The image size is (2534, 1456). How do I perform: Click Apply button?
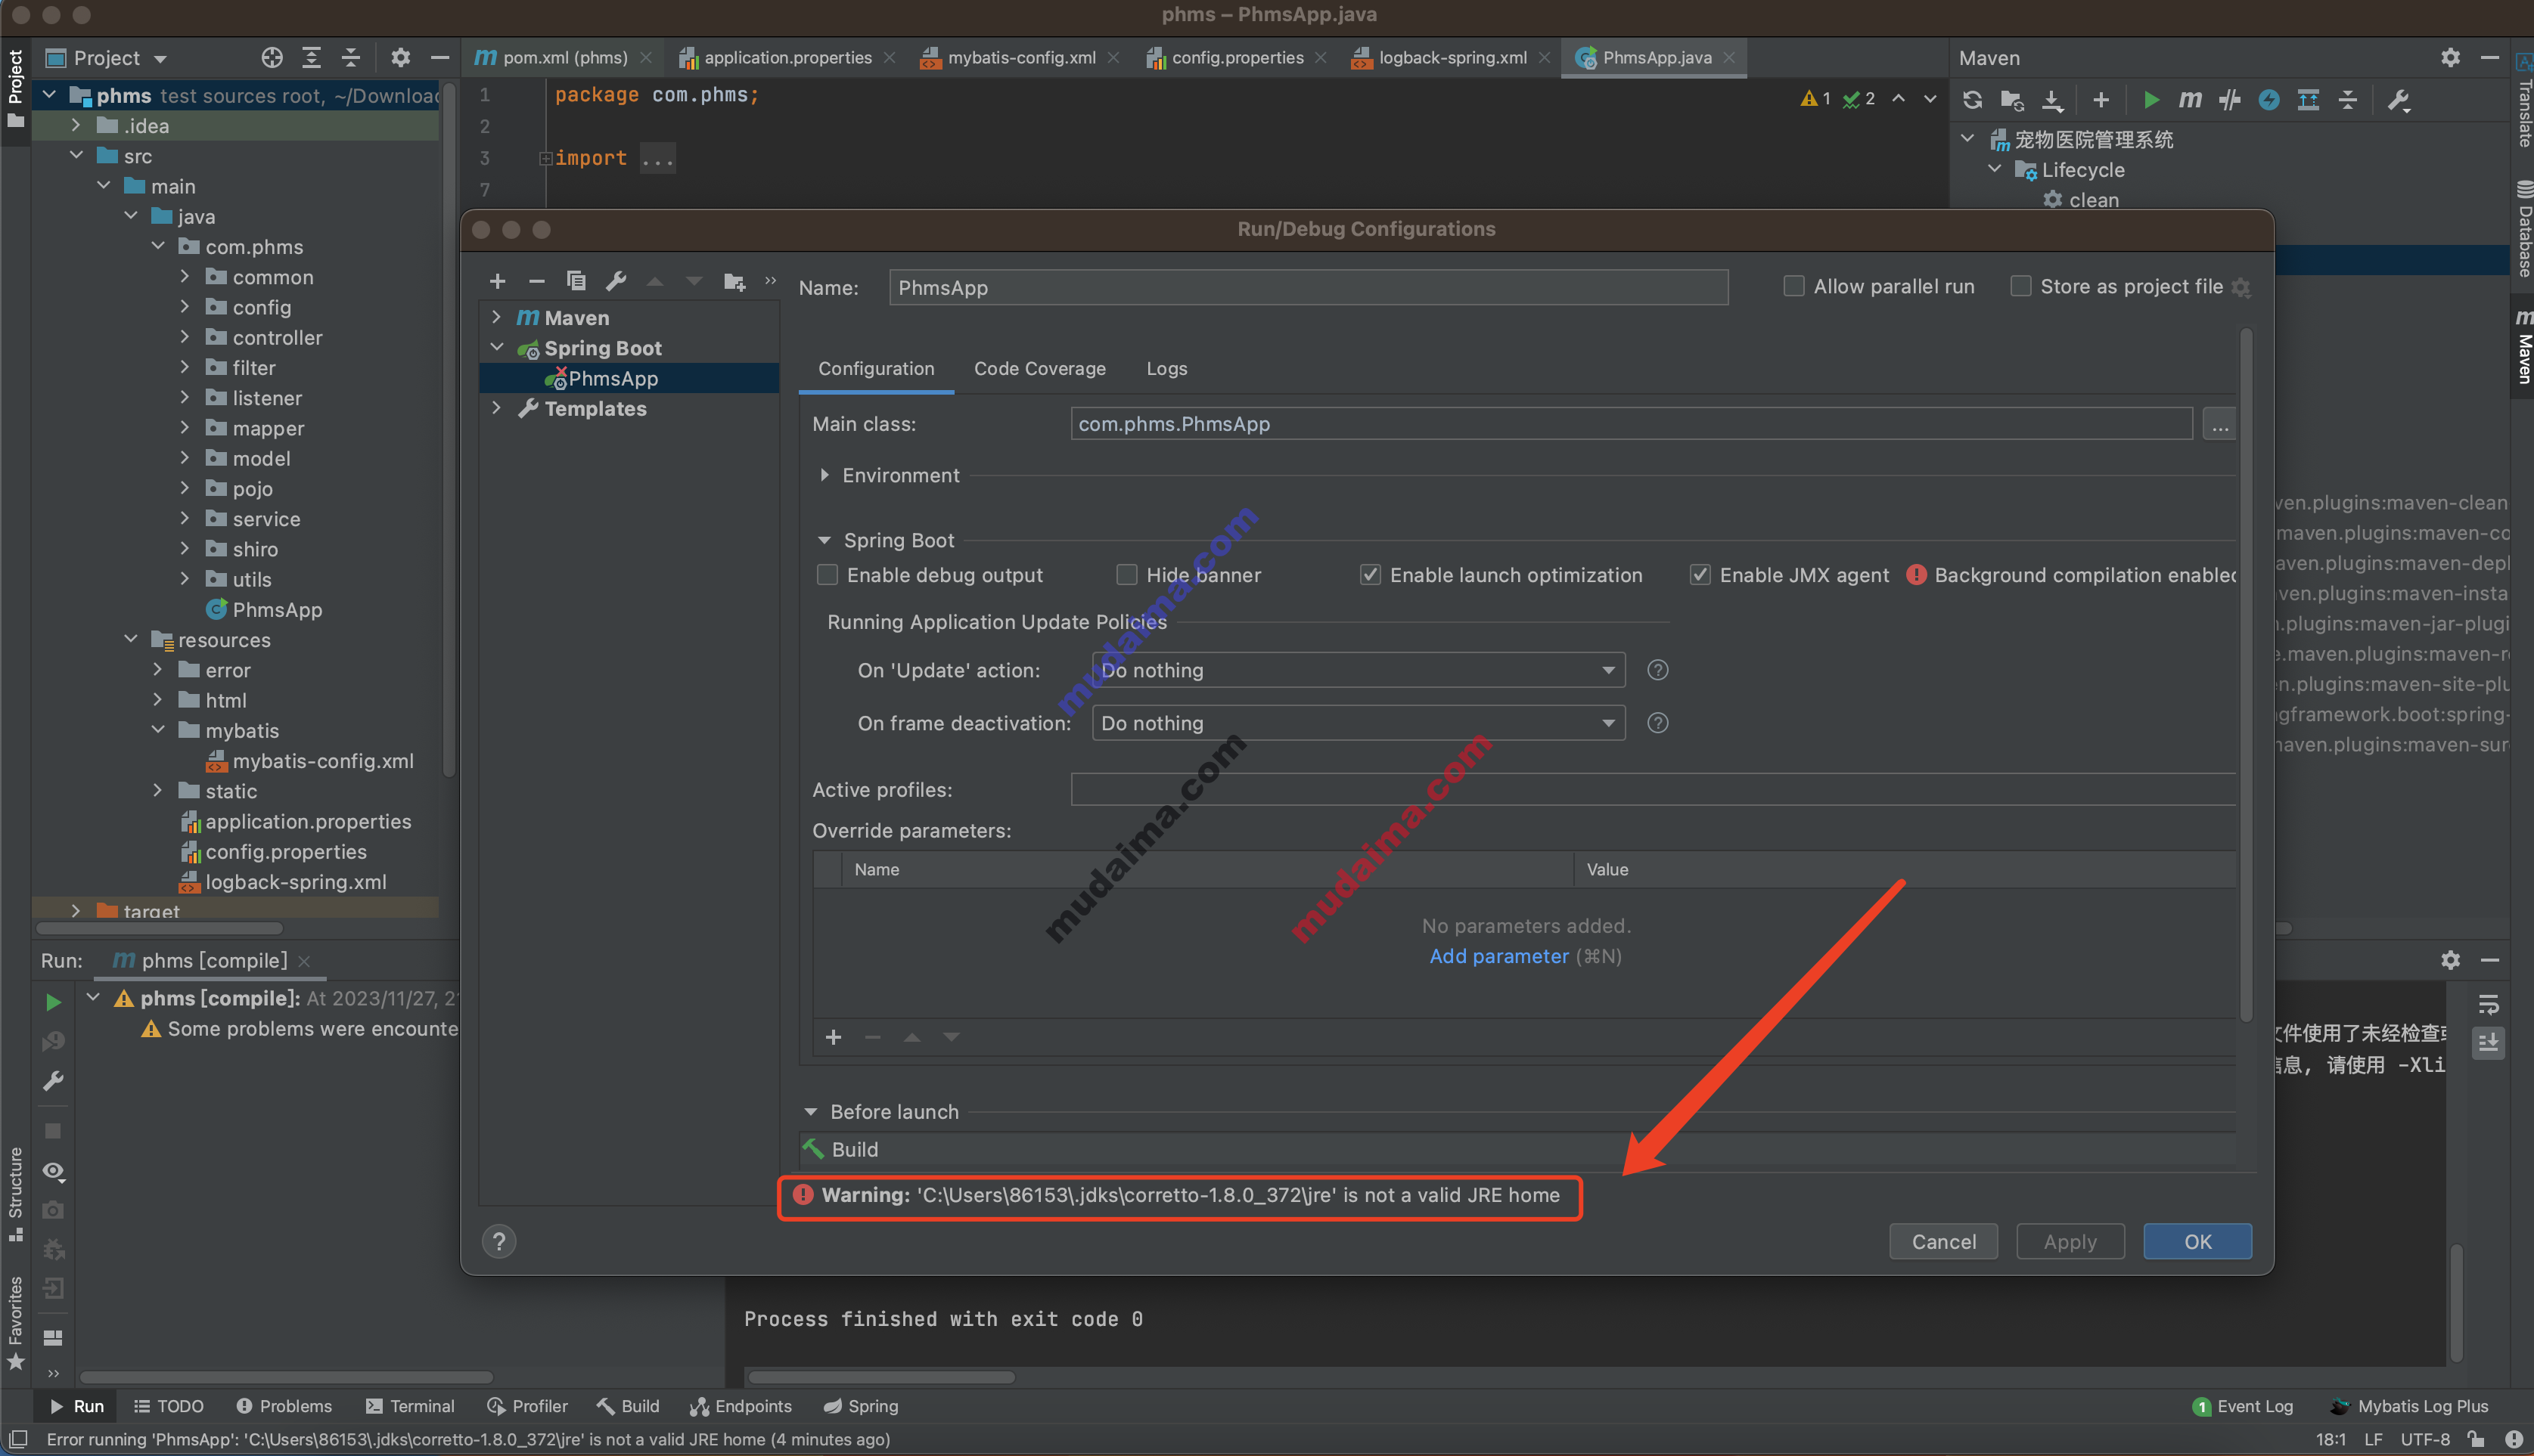[2070, 1241]
